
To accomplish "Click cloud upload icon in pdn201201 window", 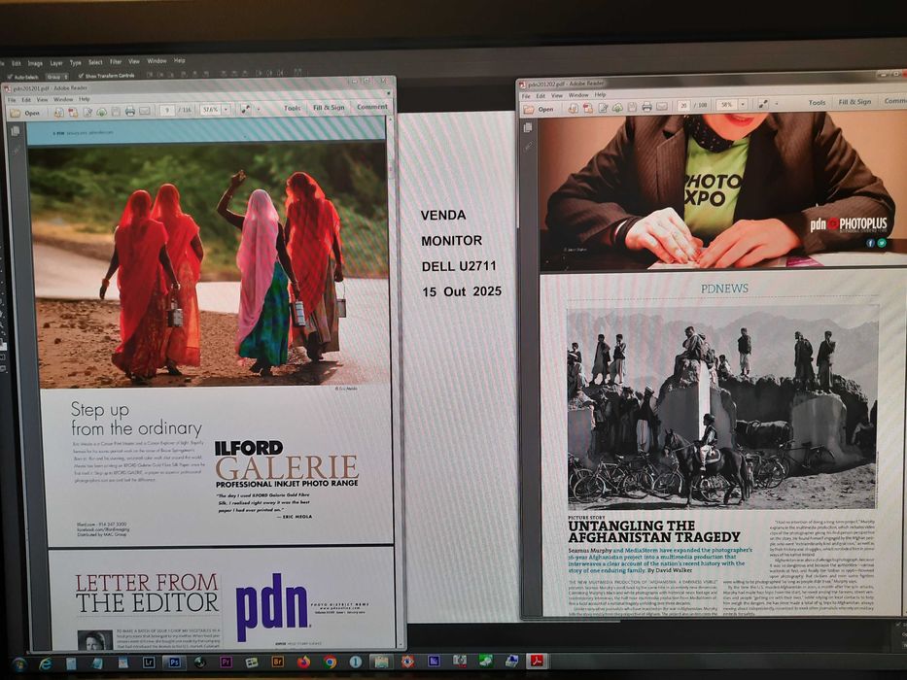I will pyautogui.click(x=102, y=112).
